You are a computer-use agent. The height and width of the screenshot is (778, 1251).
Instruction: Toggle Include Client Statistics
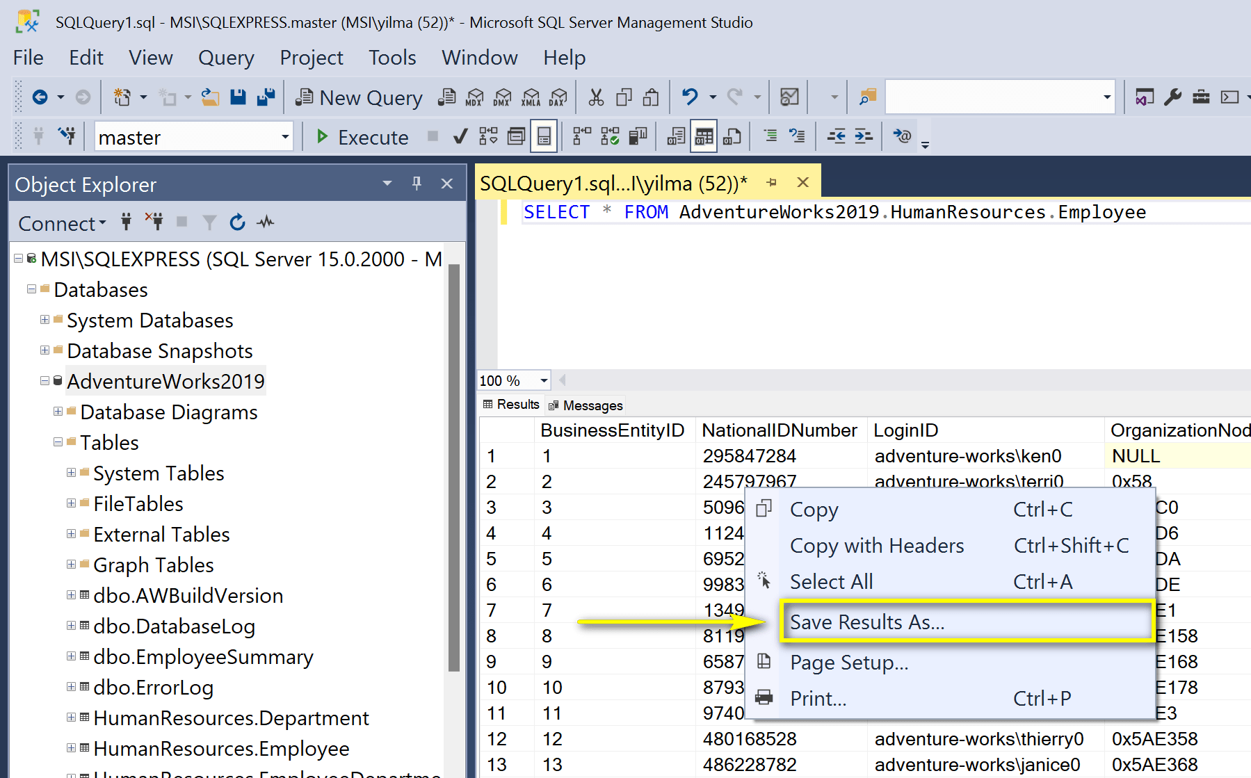coord(638,136)
